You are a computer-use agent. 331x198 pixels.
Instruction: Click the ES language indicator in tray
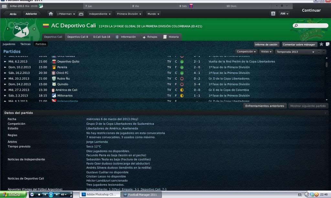[300, 195]
